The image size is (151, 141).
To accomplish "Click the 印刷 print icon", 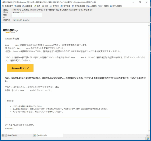I will pos(43,6).
